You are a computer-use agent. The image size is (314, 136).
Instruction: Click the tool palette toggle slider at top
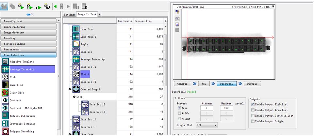pyautogui.click(x=30, y=14)
